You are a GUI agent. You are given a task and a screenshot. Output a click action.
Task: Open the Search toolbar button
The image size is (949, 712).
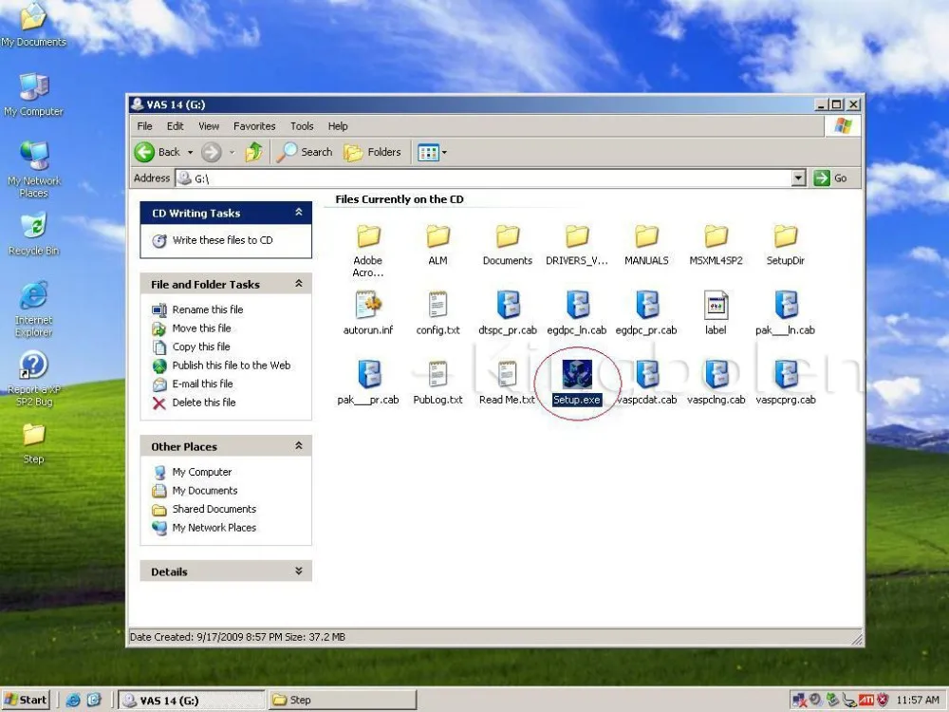305,152
